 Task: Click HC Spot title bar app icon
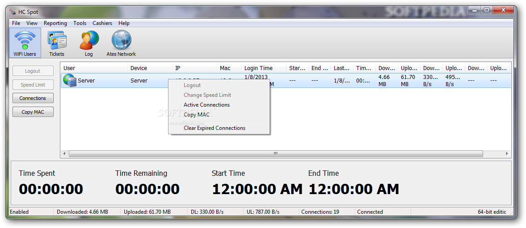point(13,12)
